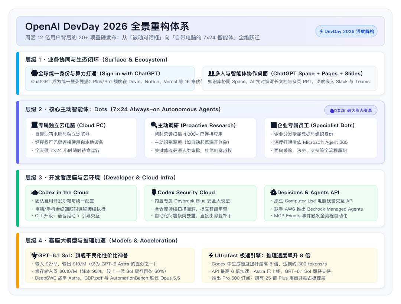The height and width of the screenshot is (304, 401).
Task: Click the line 联手 AWS 推出 Bedrock Managed Agents
Action: click(x=317, y=209)
